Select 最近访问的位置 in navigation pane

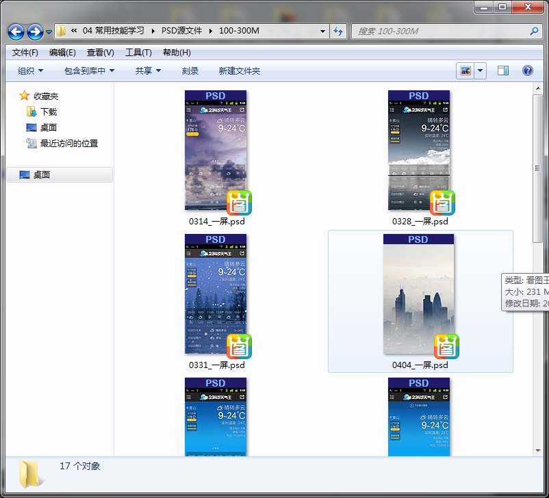pyautogui.click(x=68, y=143)
